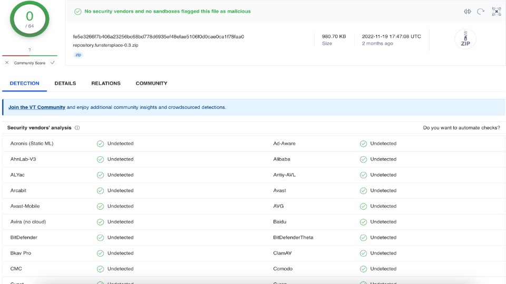Select the Detection tab
Viewport: 506px width, 284px height.
25,84
